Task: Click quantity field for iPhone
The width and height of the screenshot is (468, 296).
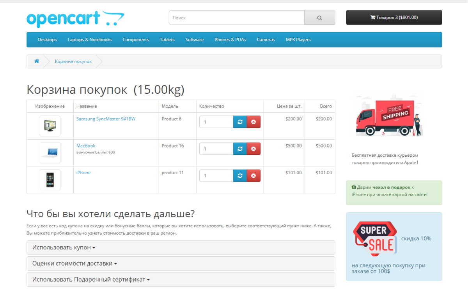Action: pos(216,176)
